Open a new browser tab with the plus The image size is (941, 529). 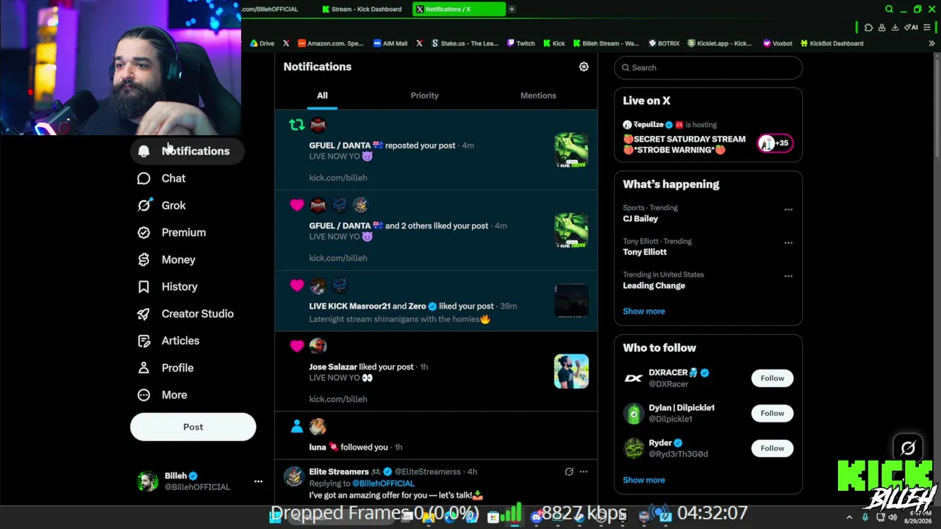512,10
